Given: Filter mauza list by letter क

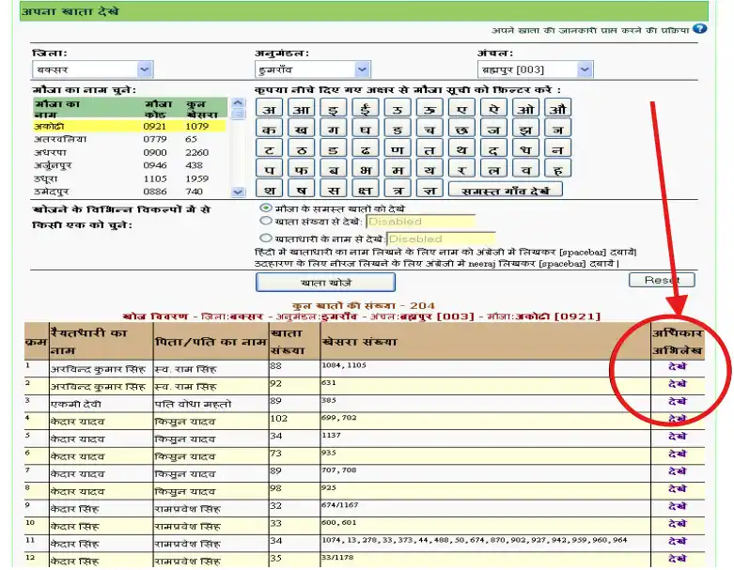Looking at the screenshot, I should pos(270,128).
